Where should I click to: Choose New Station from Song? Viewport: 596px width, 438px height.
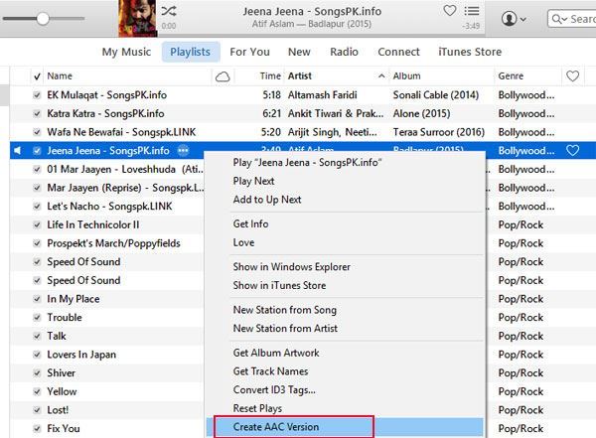[345, 310]
